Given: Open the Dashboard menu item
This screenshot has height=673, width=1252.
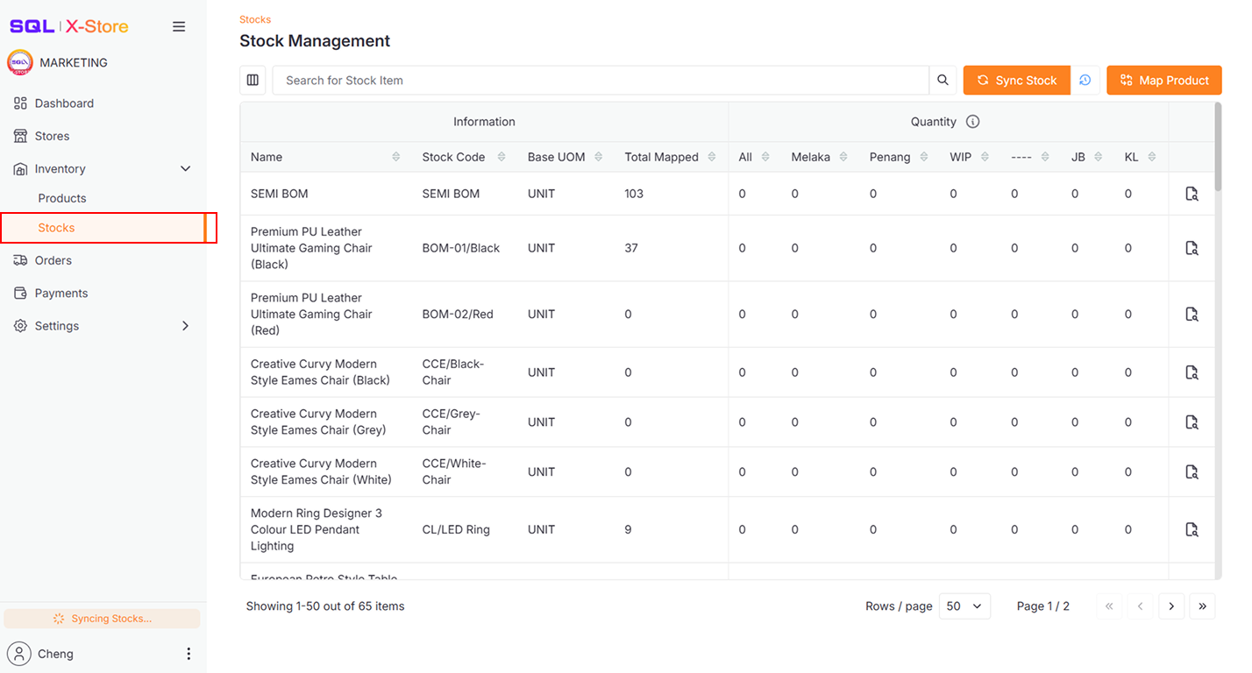Looking at the screenshot, I should coord(64,103).
